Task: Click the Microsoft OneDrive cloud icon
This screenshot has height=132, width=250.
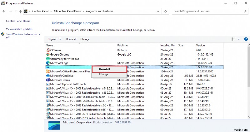Action: (x=48, y=76)
